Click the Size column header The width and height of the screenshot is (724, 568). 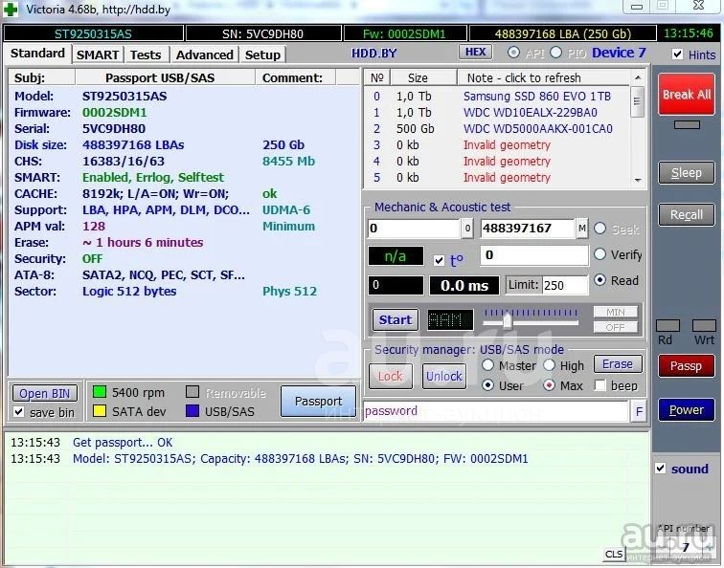(423, 77)
